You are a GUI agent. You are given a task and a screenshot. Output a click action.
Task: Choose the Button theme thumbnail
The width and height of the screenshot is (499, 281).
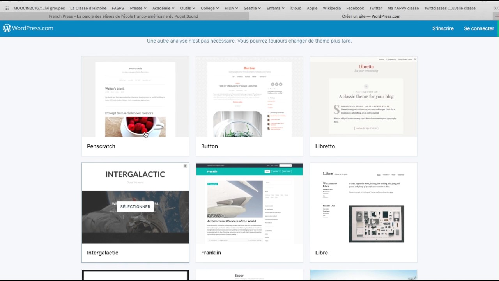[x=249, y=97]
